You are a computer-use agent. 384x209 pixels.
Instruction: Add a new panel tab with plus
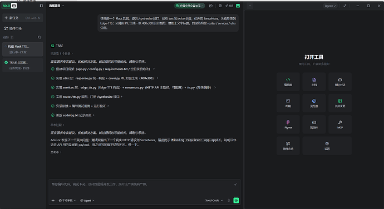250,6
